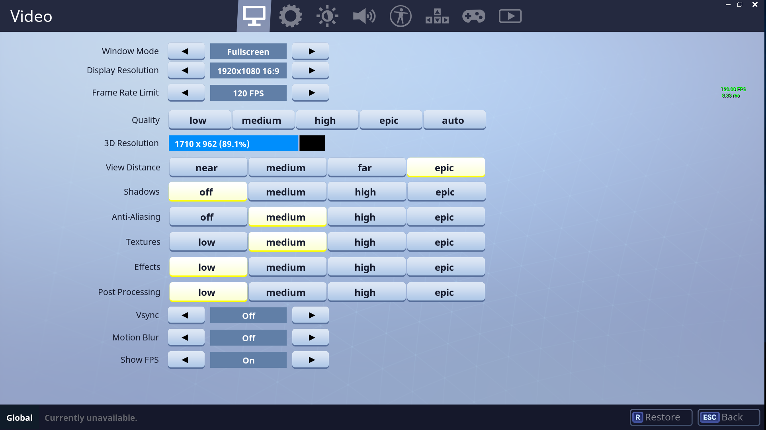Screen dimensions: 766x430
Task: Toggle Motion Blur on
Action: pyautogui.click(x=311, y=337)
